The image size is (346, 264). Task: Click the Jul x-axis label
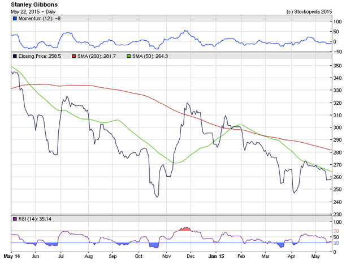(x=61, y=256)
